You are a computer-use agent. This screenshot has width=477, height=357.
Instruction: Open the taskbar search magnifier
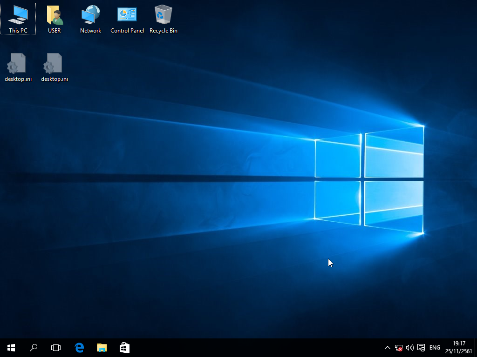click(x=34, y=348)
